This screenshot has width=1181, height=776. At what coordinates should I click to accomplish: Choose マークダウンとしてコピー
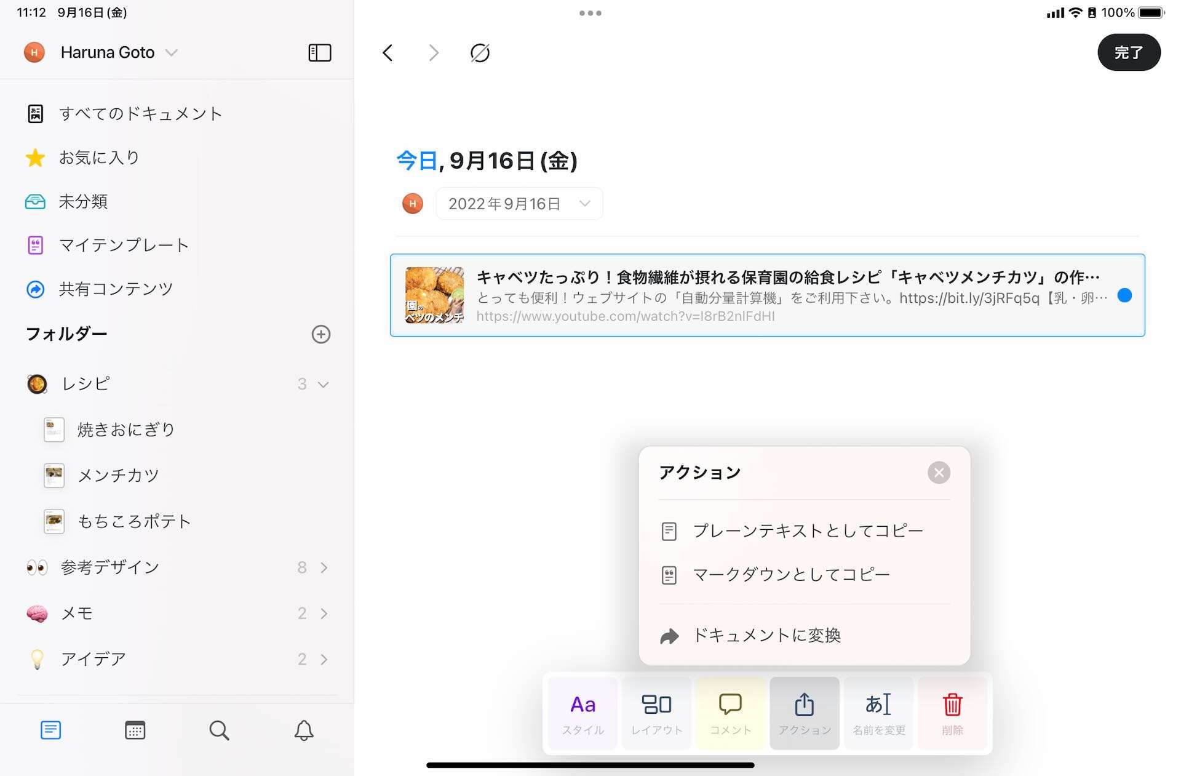[805, 575]
